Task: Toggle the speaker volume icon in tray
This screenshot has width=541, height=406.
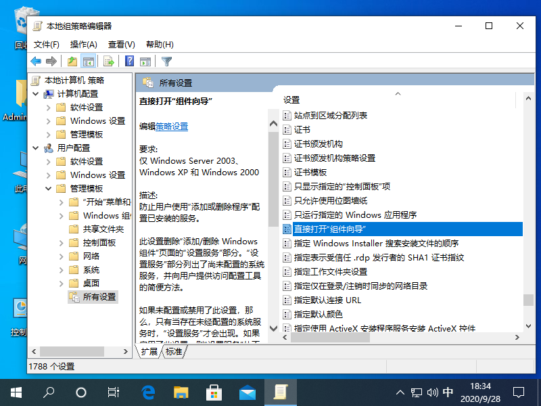Action: [432, 391]
